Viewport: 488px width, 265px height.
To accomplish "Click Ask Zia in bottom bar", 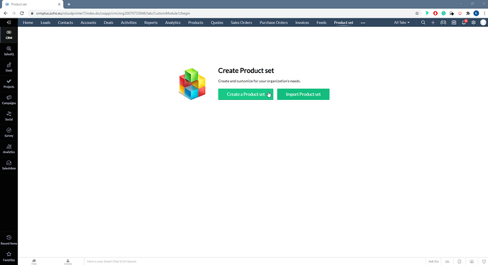I will pyautogui.click(x=433, y=261).
